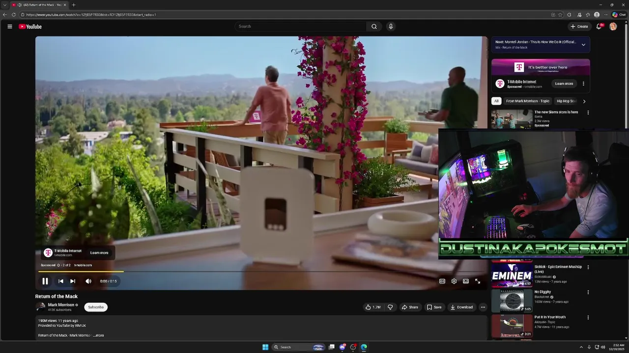
Task: Open options for Put It In Your Mouth
Action: point(588,317)
